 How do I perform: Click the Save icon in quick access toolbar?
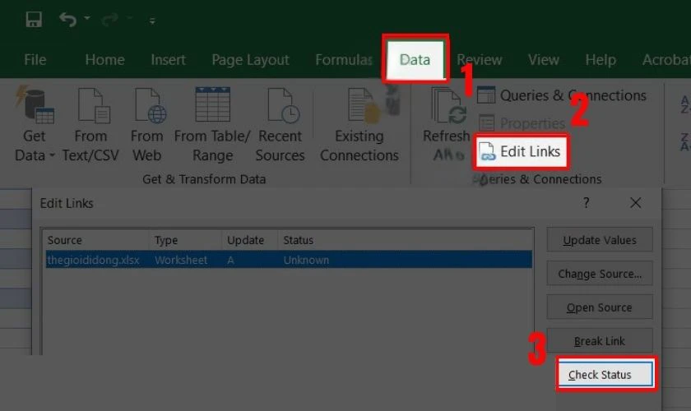click(x=34, y=20)
